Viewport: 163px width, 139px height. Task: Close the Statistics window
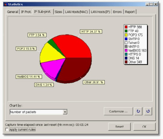(155, 4)
